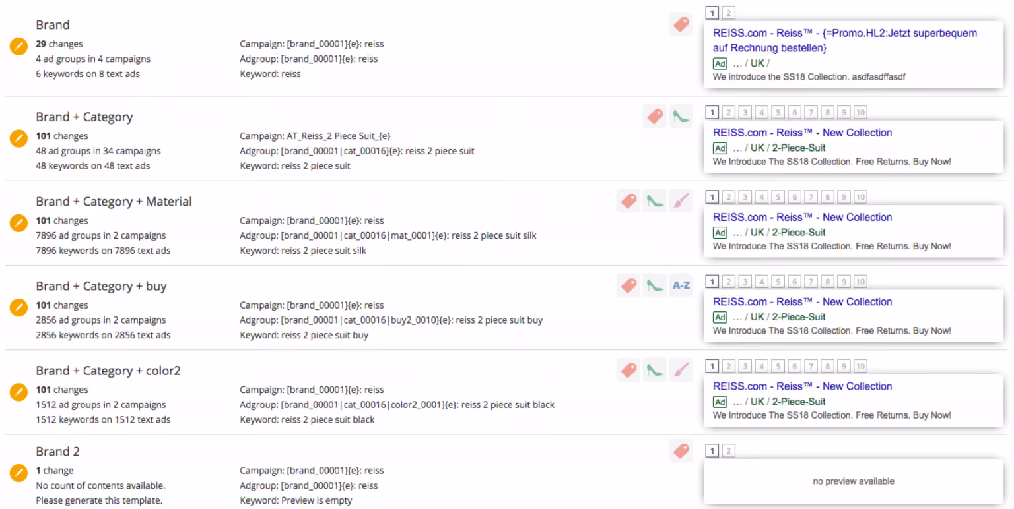Click "1512 keywords on 1512 text ads"
The image size is (1014, 509).
[103, 419]
